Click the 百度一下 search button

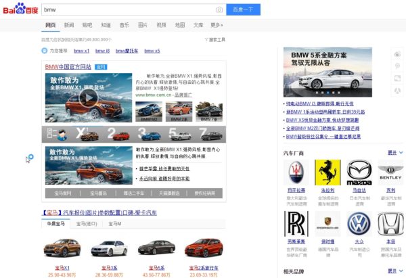(243, 9)
